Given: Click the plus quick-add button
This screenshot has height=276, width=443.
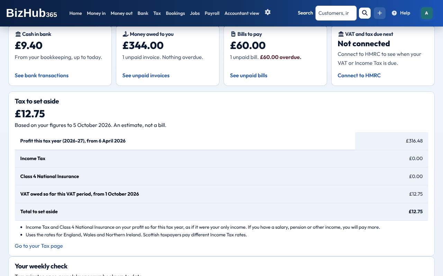Looking at the screenshot, I should (x=380, y=13).
